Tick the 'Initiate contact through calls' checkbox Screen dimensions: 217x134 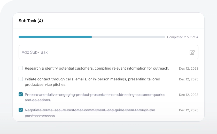(21, 79)
